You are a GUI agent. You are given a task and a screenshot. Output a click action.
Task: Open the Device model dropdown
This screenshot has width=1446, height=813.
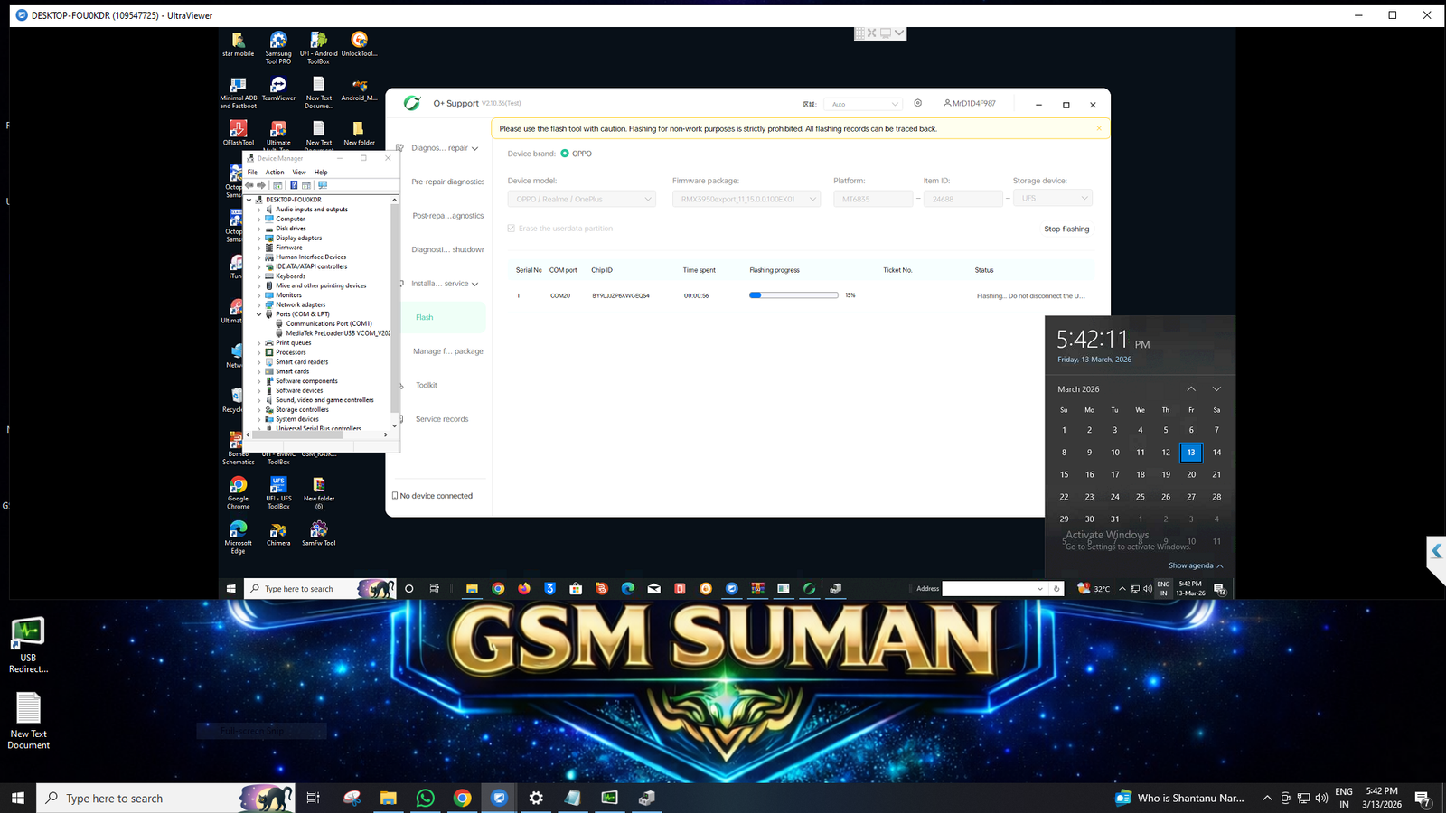click(582, 199)
